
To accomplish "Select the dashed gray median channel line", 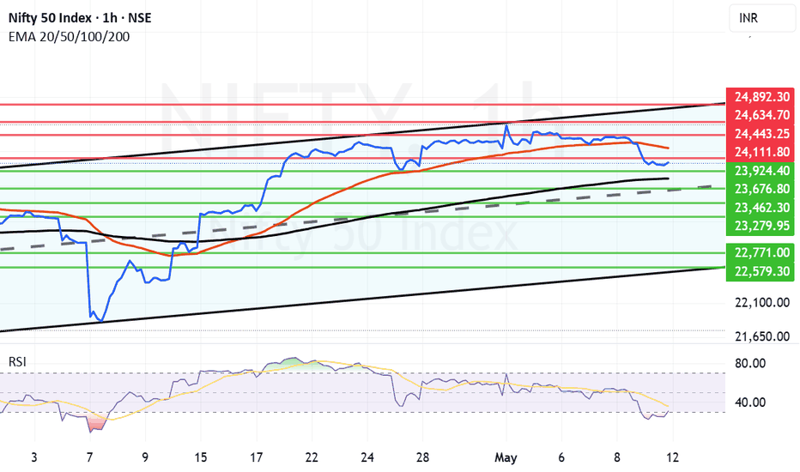I will (x=357, y=218).
